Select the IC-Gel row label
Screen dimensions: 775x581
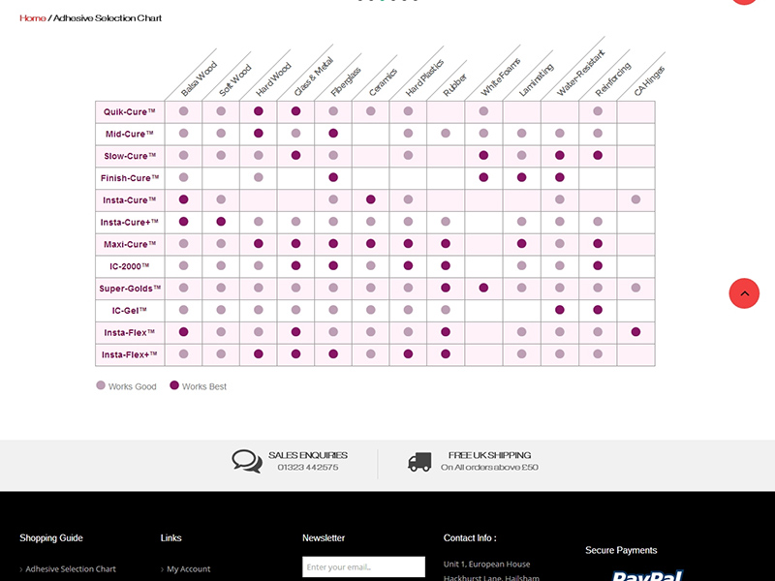(130, 311)
